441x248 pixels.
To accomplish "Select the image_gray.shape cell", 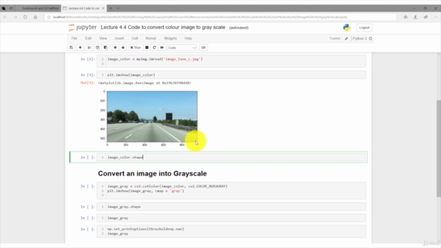I will (231, 207).
